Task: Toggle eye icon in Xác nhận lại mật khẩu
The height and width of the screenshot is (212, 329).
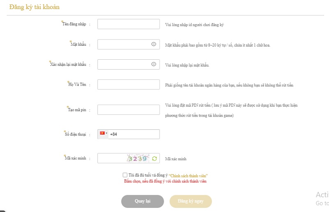Action: (x=153, y=64)
